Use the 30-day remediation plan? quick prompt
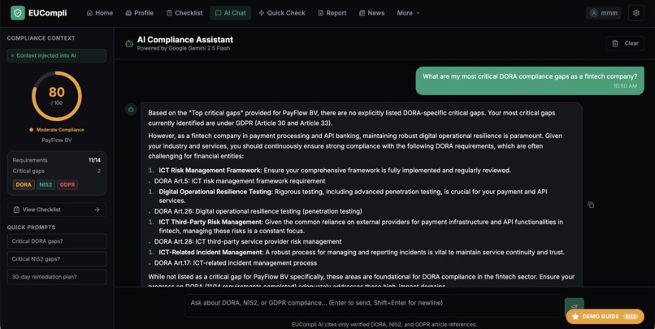 56,277
